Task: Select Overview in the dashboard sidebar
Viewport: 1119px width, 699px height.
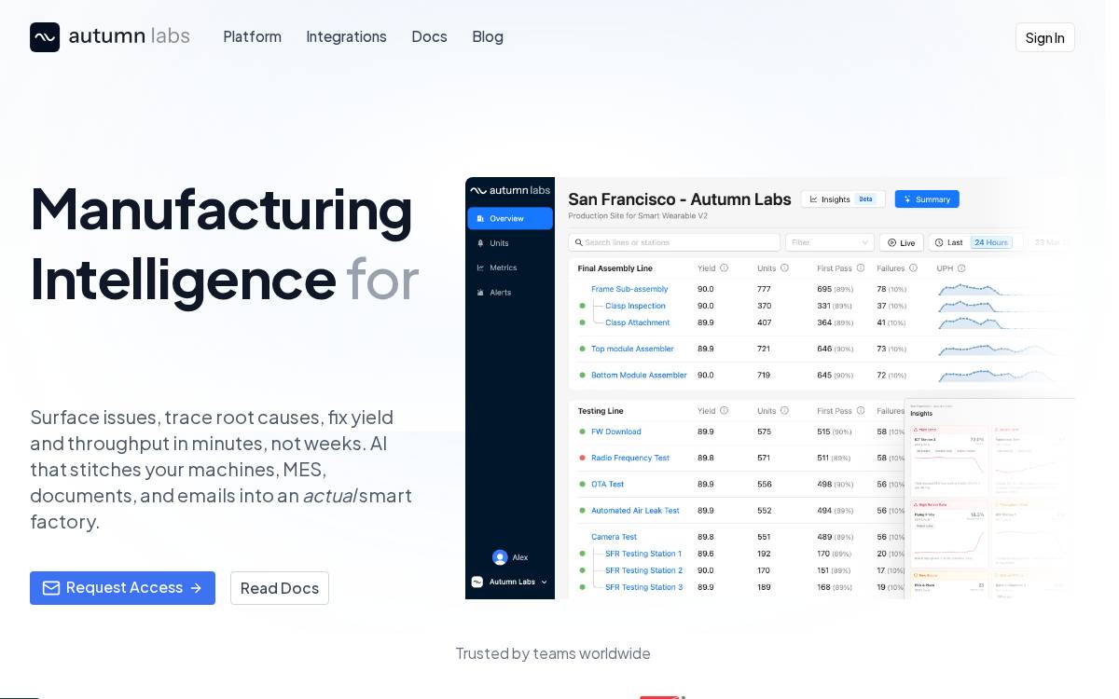Action: 510,218
